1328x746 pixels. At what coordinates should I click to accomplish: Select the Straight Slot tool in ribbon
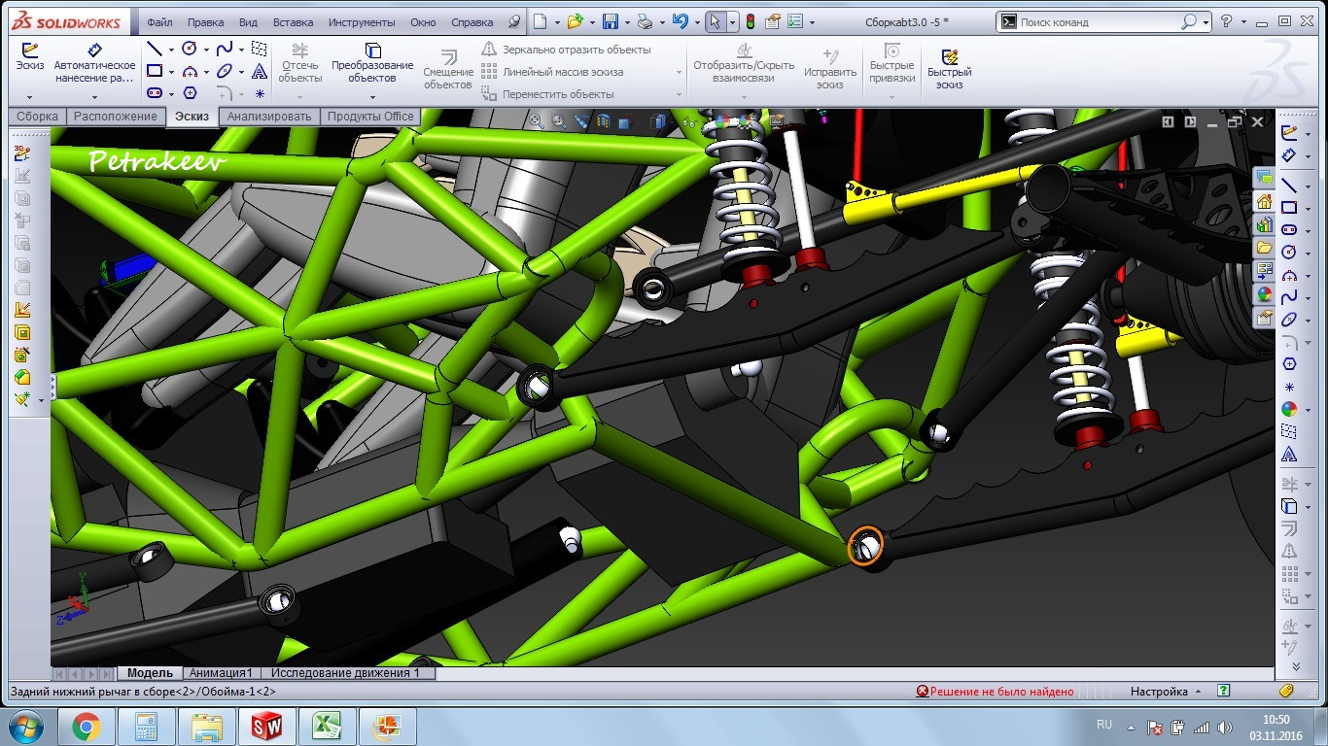click(x=155, y=93)
